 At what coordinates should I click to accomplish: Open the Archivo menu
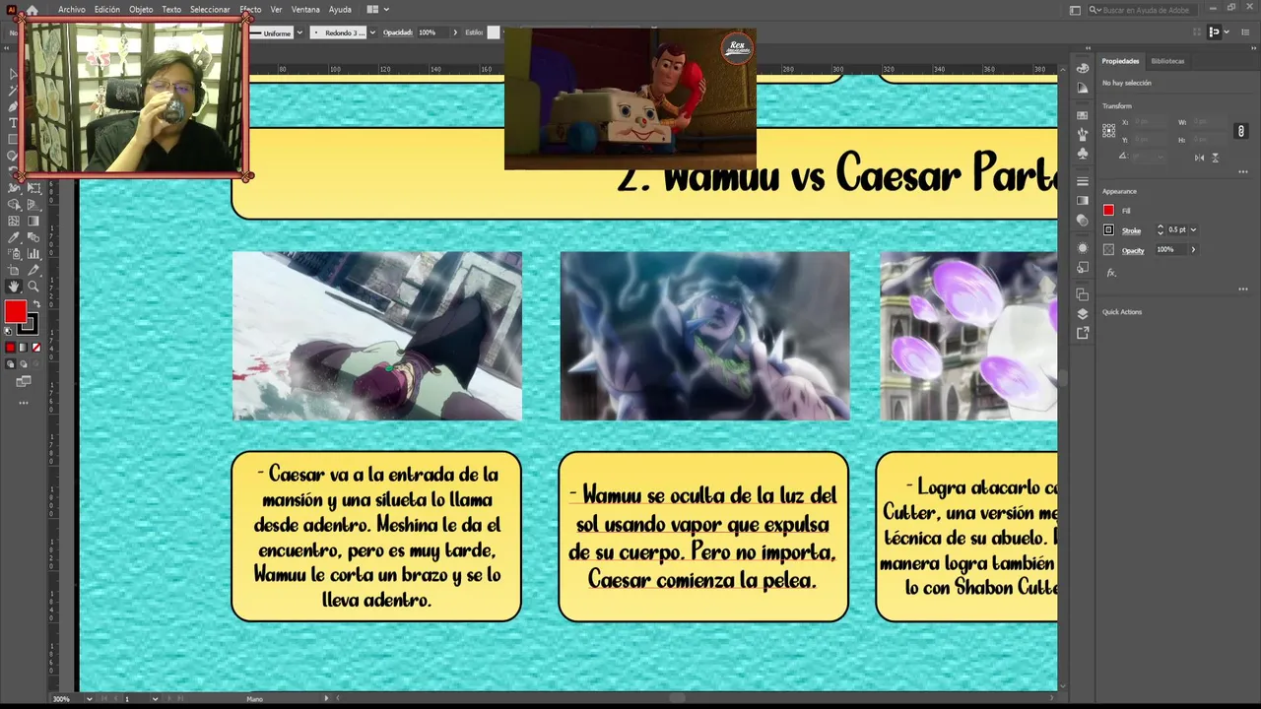point(71,9)
